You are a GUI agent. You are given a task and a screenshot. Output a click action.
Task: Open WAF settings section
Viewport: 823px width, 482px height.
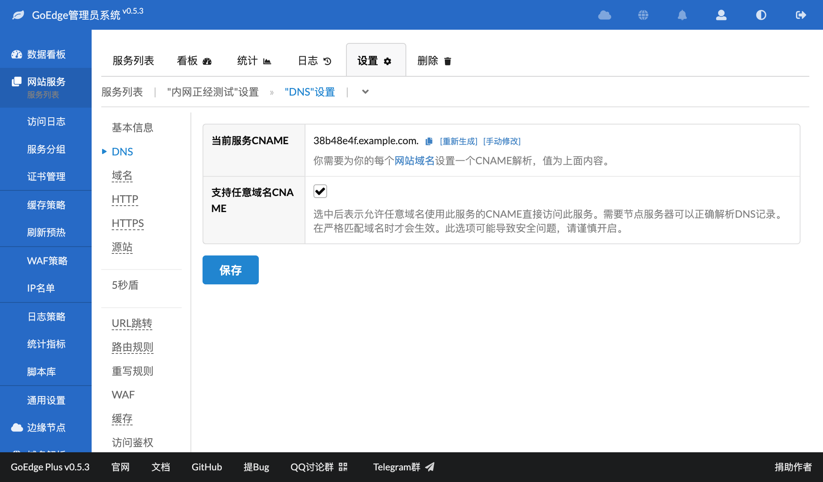[123, 395]
